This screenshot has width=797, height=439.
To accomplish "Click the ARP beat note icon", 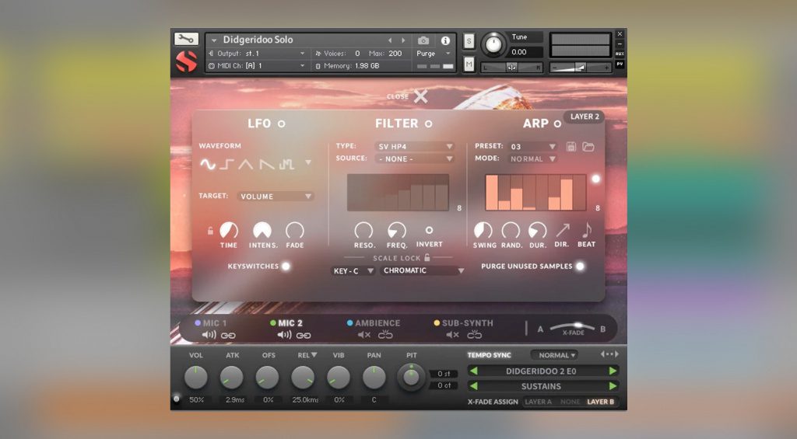I will point(587,231).
